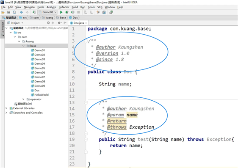
Task: Open the Project panel gear settings
Action: pos(59,23)
